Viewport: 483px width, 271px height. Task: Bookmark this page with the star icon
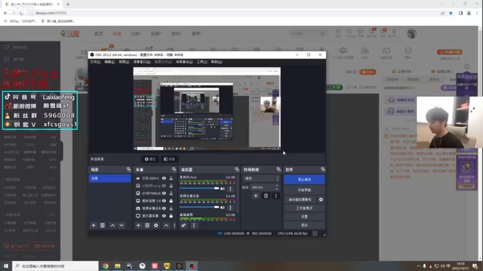click(451, 13)
